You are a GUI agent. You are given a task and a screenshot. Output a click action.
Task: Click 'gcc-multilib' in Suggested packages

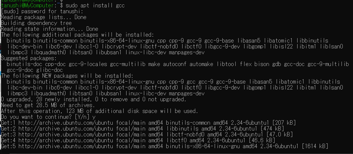[127, 64]
